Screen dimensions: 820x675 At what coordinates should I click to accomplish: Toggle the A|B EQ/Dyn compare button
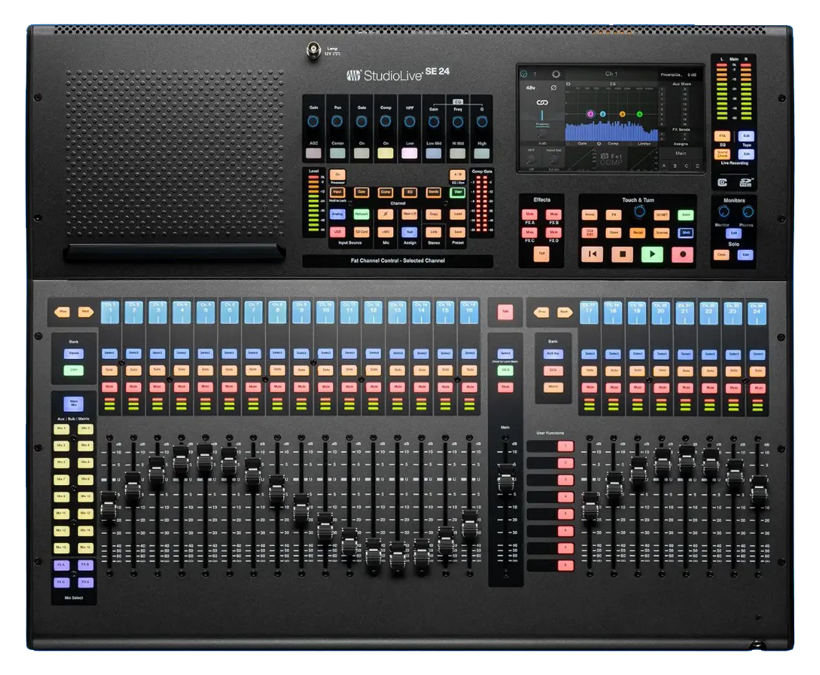458,175
